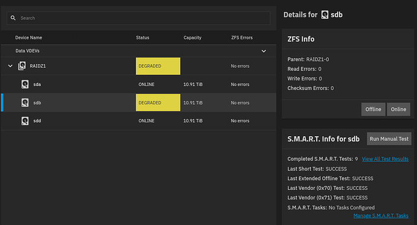This screenshot has height=225, width=417.
Task: Click Completed S.M.A.R.T. Tests: 9 text
Action: [323, 159]
